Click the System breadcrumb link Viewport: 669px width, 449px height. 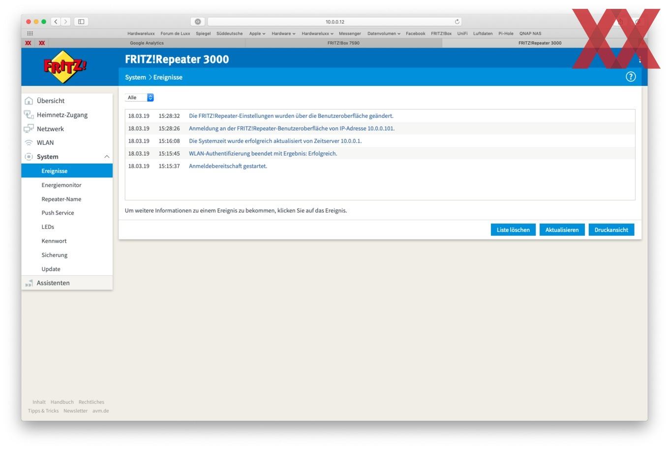coord(135,77)
